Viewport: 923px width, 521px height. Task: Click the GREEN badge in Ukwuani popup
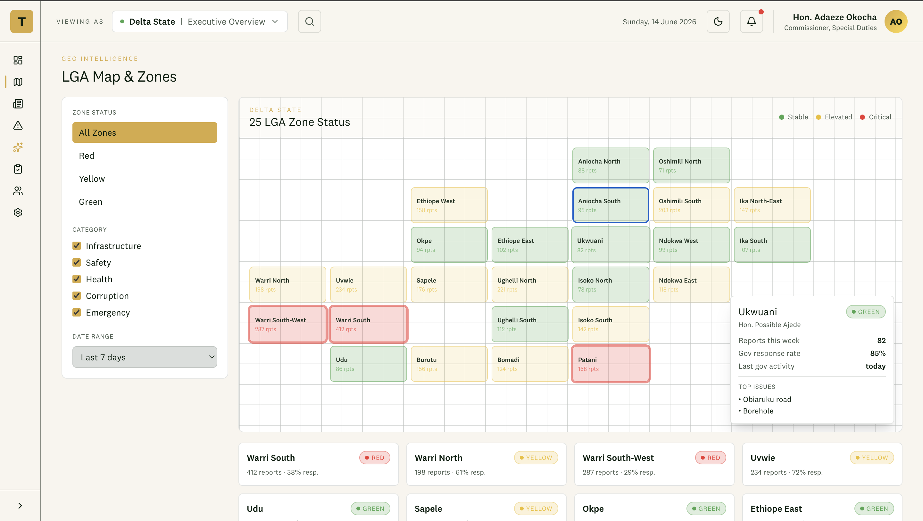[865, 312]
